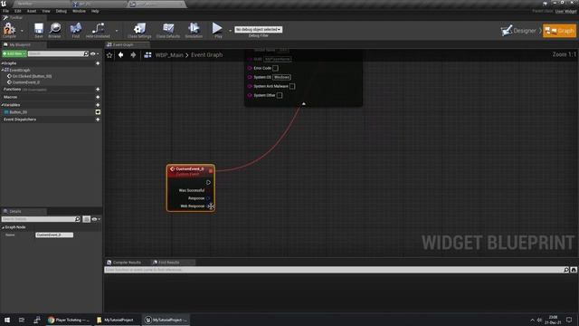Click the System OS input pin

250,77
